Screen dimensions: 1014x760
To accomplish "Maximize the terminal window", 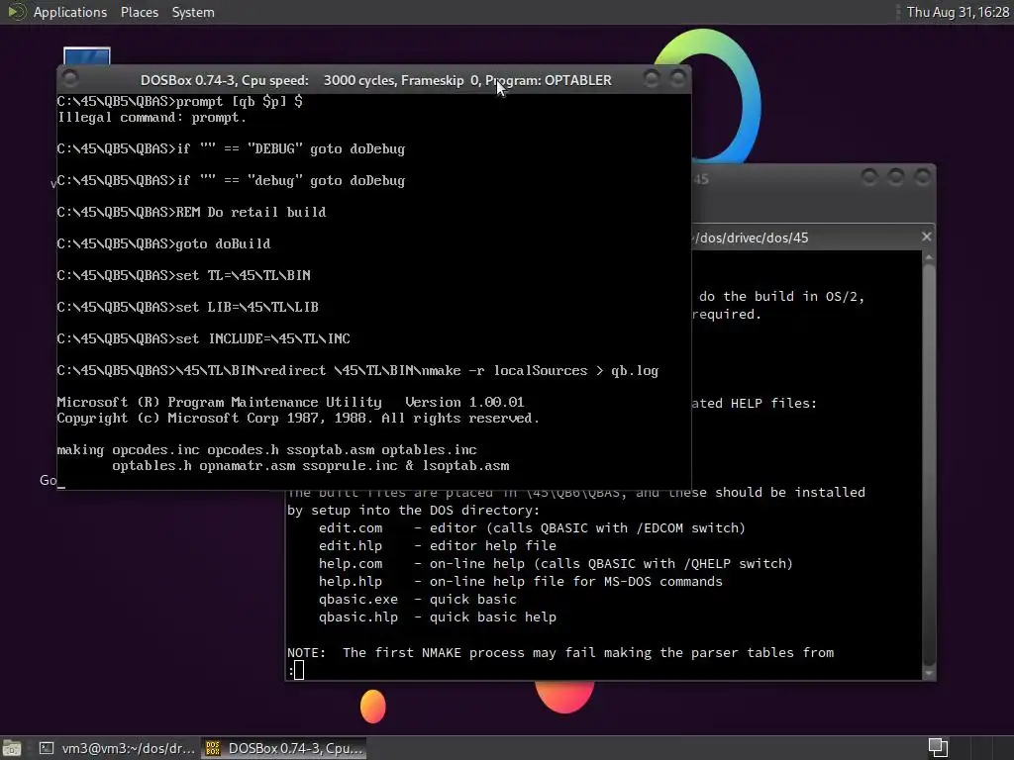I will click(x=895, y=177).
